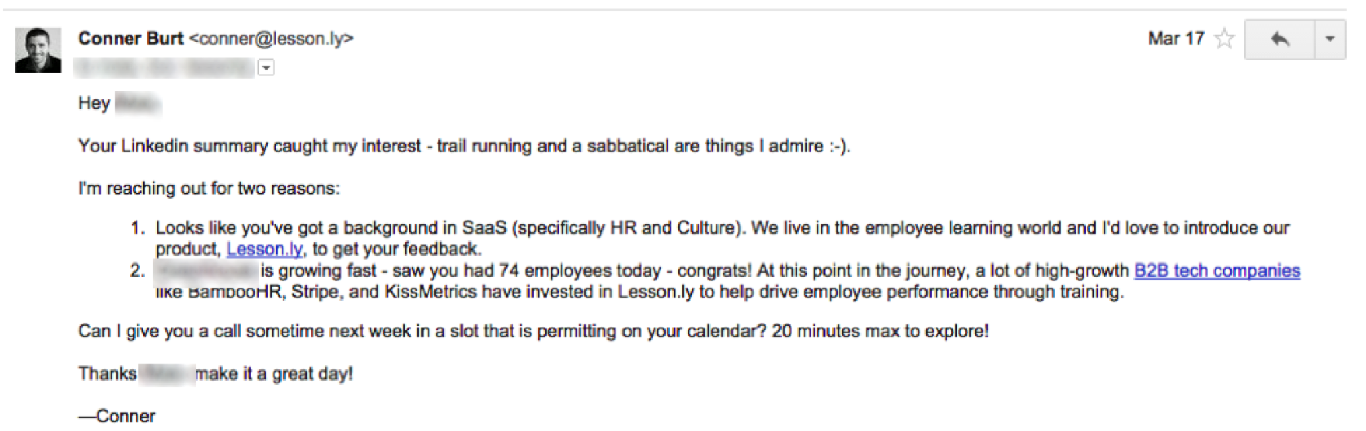Click the "I'm reaching out for two reasons" line
1366x431 pixels.
coord(209,189)
